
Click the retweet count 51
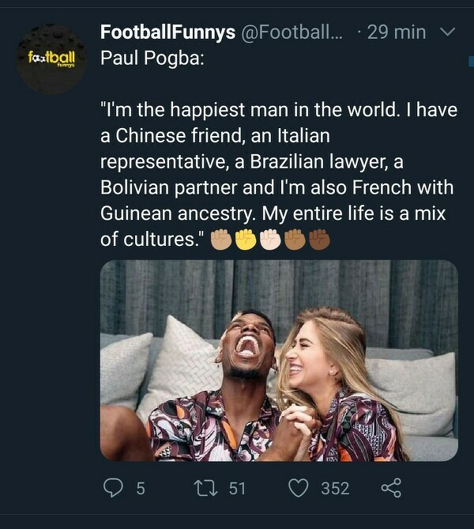pyautogui.click(x=237, y=489)
